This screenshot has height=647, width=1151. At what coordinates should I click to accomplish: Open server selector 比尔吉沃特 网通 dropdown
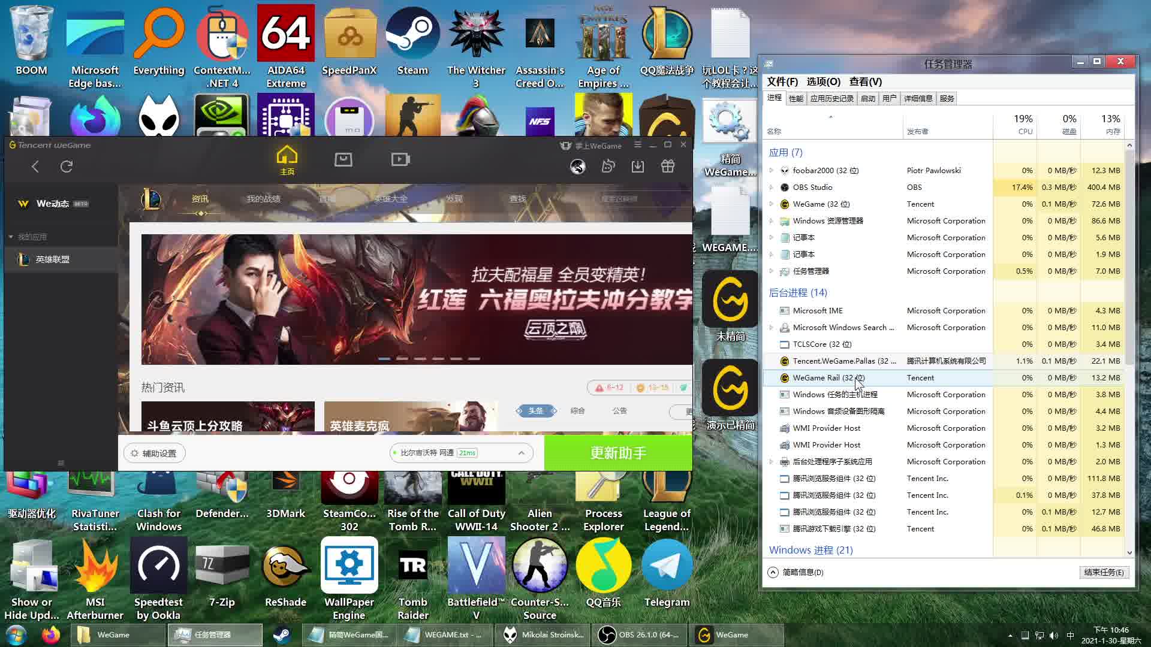tap(461, 453)
